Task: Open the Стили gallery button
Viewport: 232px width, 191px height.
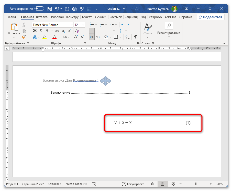Action: click(x=148, y=31)
